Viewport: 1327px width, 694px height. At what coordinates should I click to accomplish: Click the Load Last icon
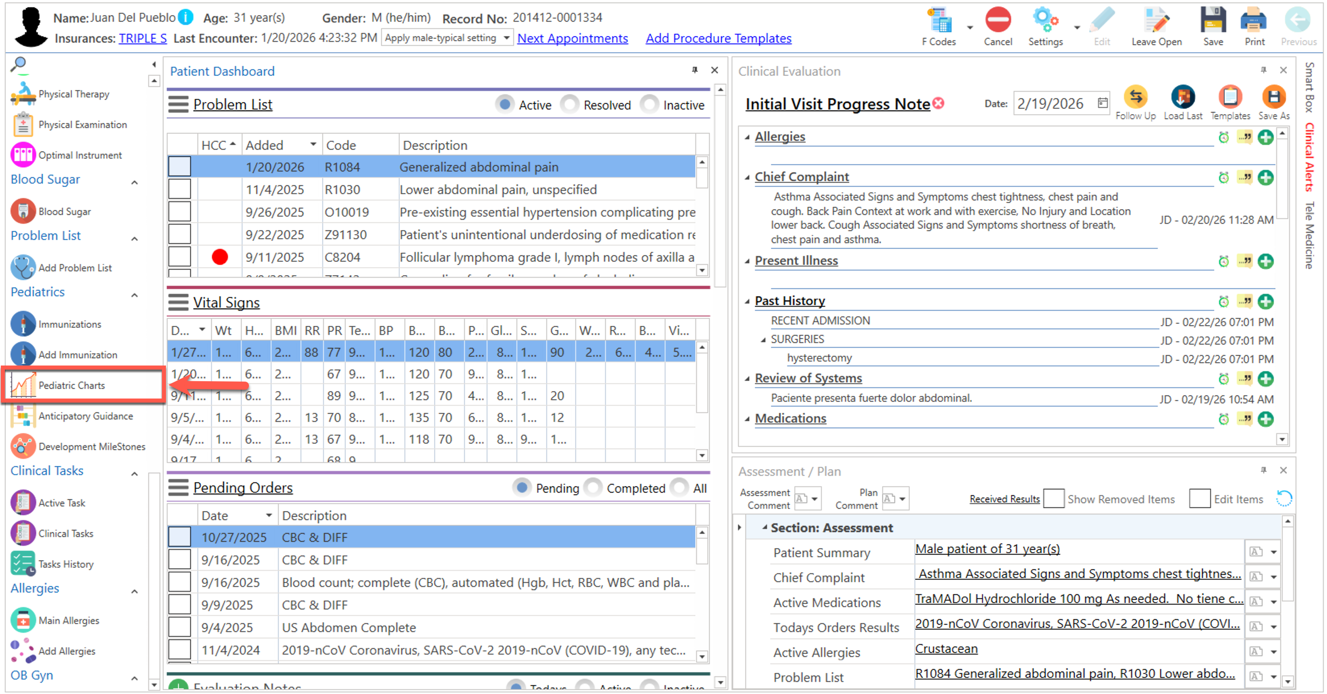point(1183,97)
